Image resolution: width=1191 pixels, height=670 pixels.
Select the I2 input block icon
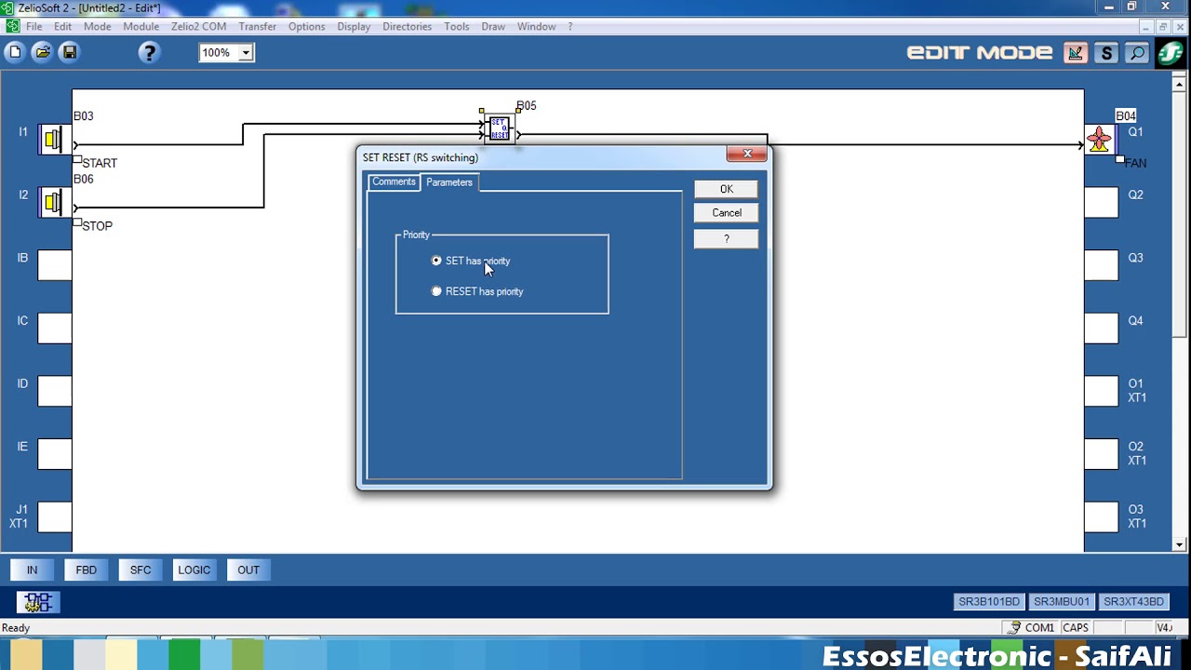(54, 202)
